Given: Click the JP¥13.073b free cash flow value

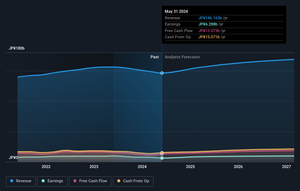Looking at the screenshot, I should [209, 31].
